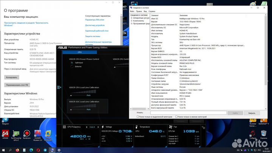Select next core in CPU Frequency

[x=98, y=127]
